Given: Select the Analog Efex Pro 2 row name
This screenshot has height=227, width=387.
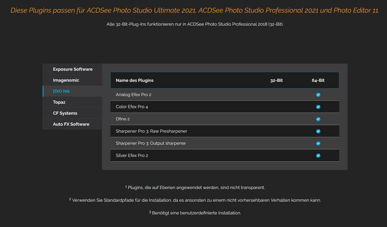Looking at the screenshot, I should point(134,95).
